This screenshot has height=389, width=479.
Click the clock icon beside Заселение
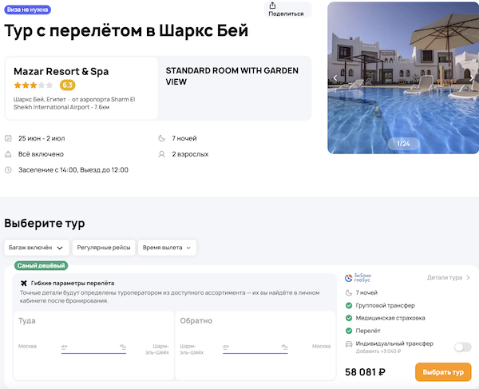tap(8, 170)
